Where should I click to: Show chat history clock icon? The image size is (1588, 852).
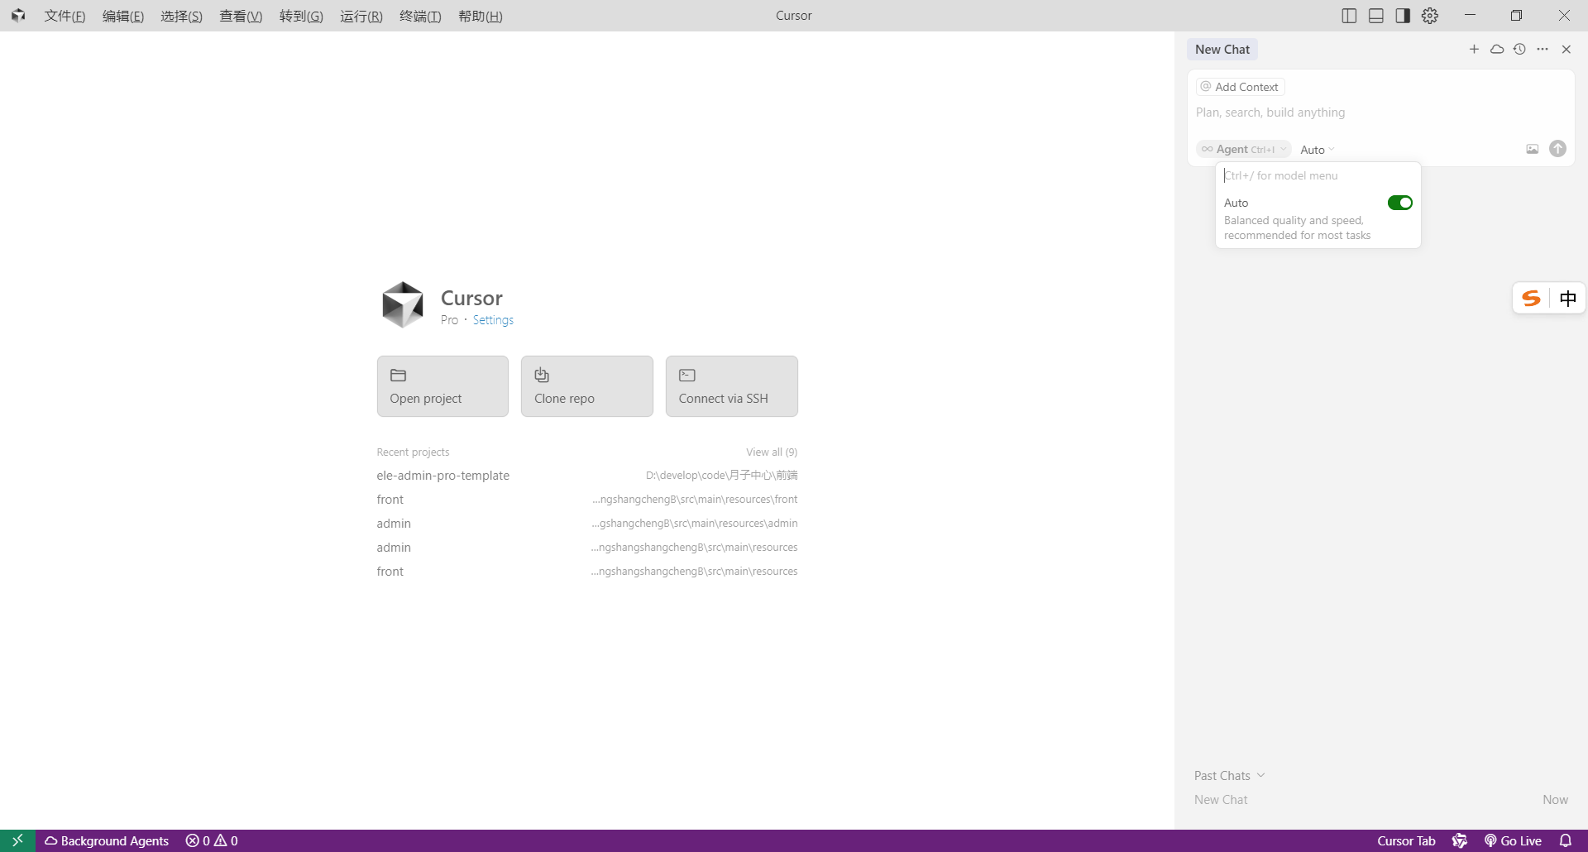tap(1519, 50)
